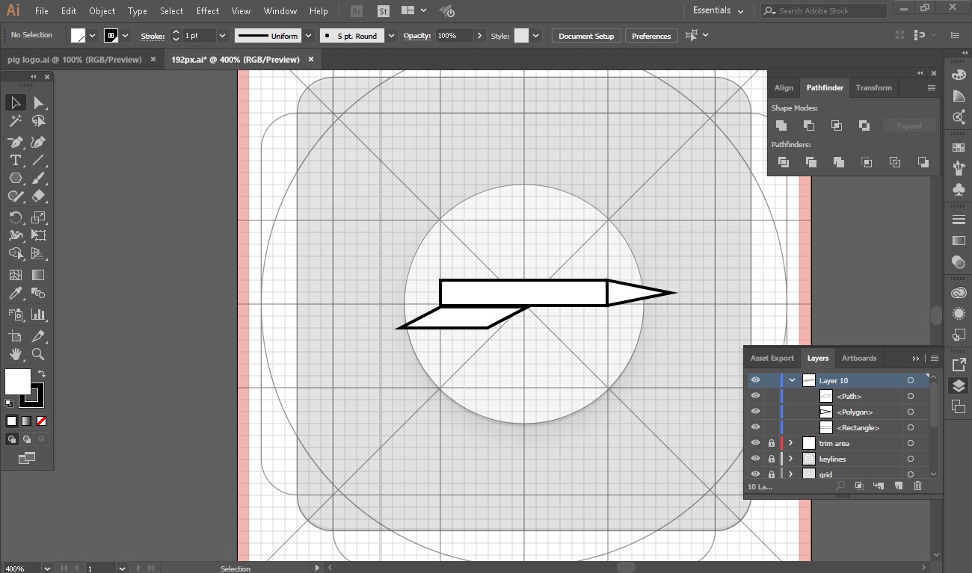Toggle visibility of the Polygon sublayer
The image size is (972, 573).
tap(755, 412)
